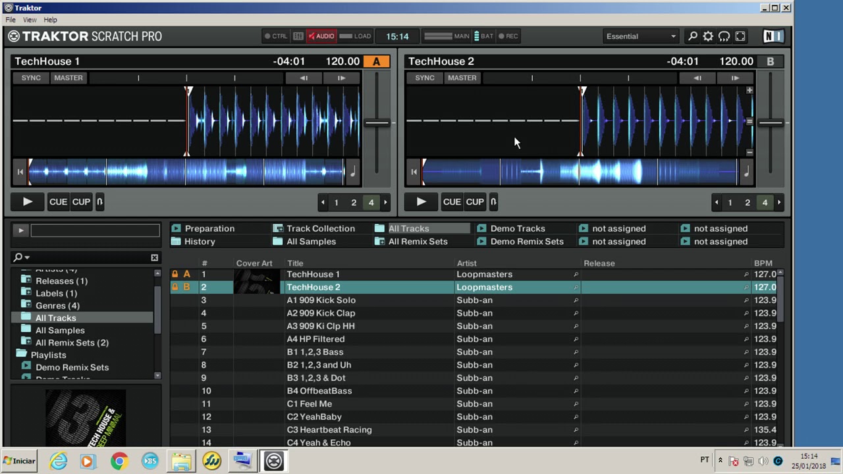The image size is (843, 474).
Task: Toggle the flux mode button on deck A
Action: click(x=99, y=202)
